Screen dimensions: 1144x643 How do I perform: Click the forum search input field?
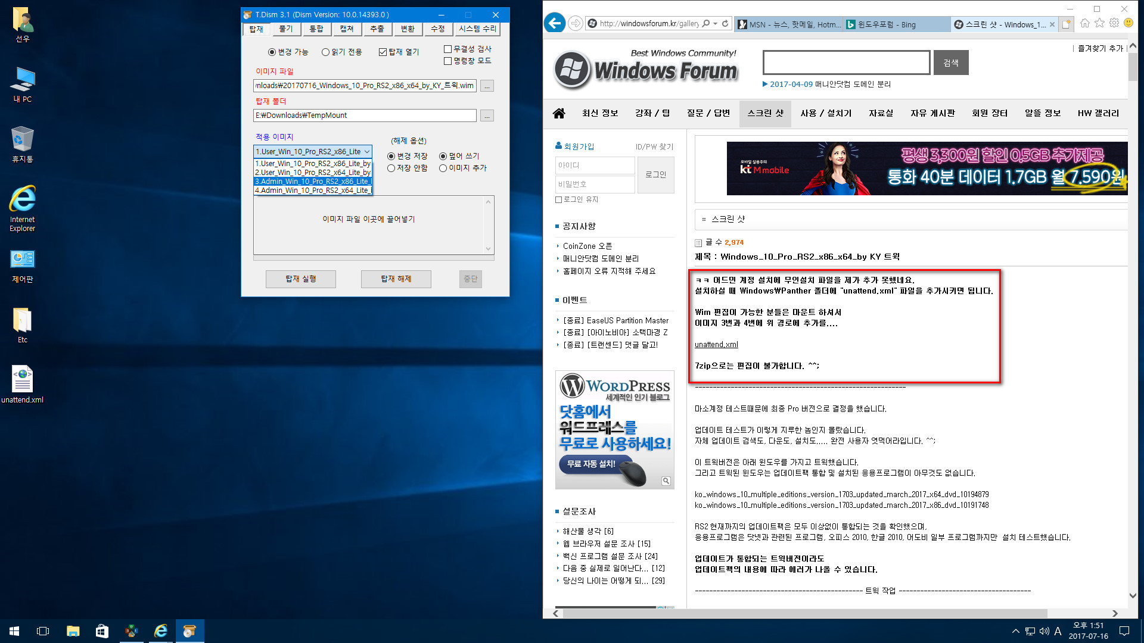846,63
